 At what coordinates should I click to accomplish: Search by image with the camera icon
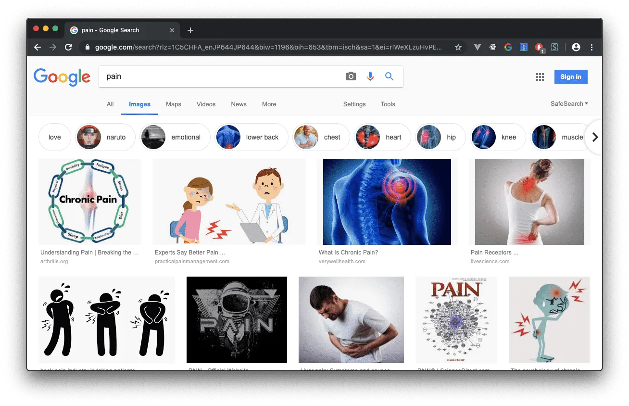[351, 76]
